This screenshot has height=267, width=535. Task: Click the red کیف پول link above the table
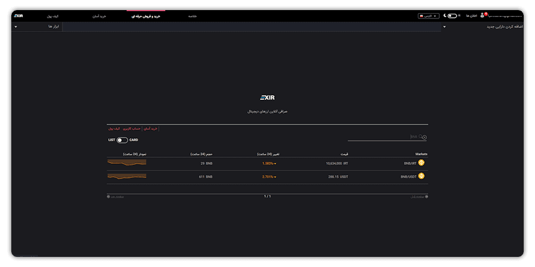[114, 129]
